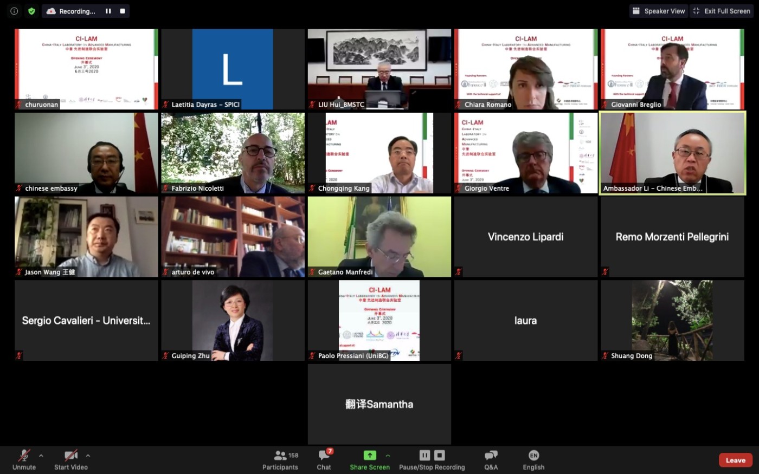
Task: Select Ambassador Li's highlighted video tile
Action: pyautogui.click(x=672, y=153)
